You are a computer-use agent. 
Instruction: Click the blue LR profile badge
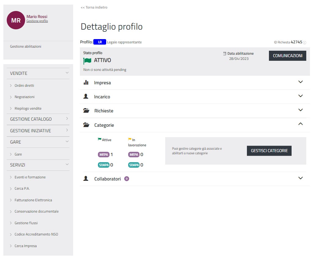pos(100,42)
